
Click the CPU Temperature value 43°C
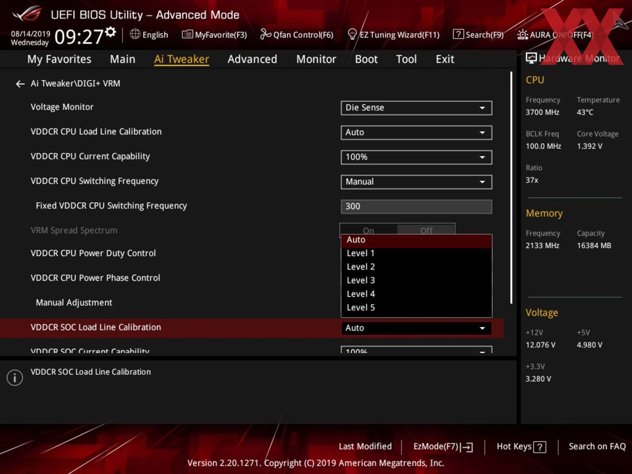coord(585,112)
